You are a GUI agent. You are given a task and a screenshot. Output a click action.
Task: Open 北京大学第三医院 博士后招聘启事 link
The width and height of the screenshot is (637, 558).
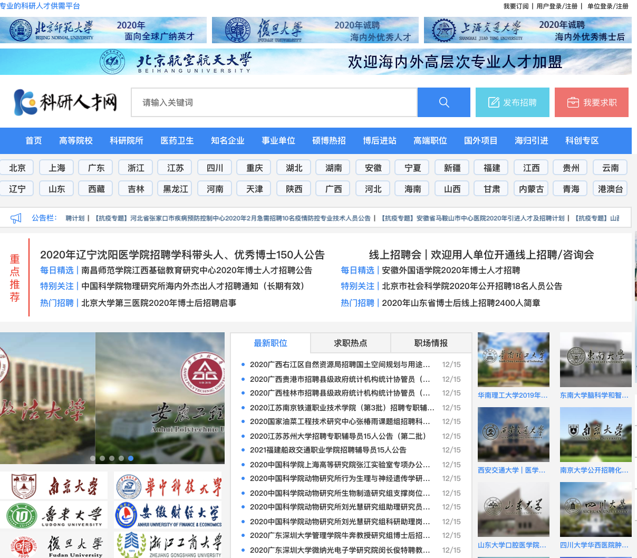159,303
